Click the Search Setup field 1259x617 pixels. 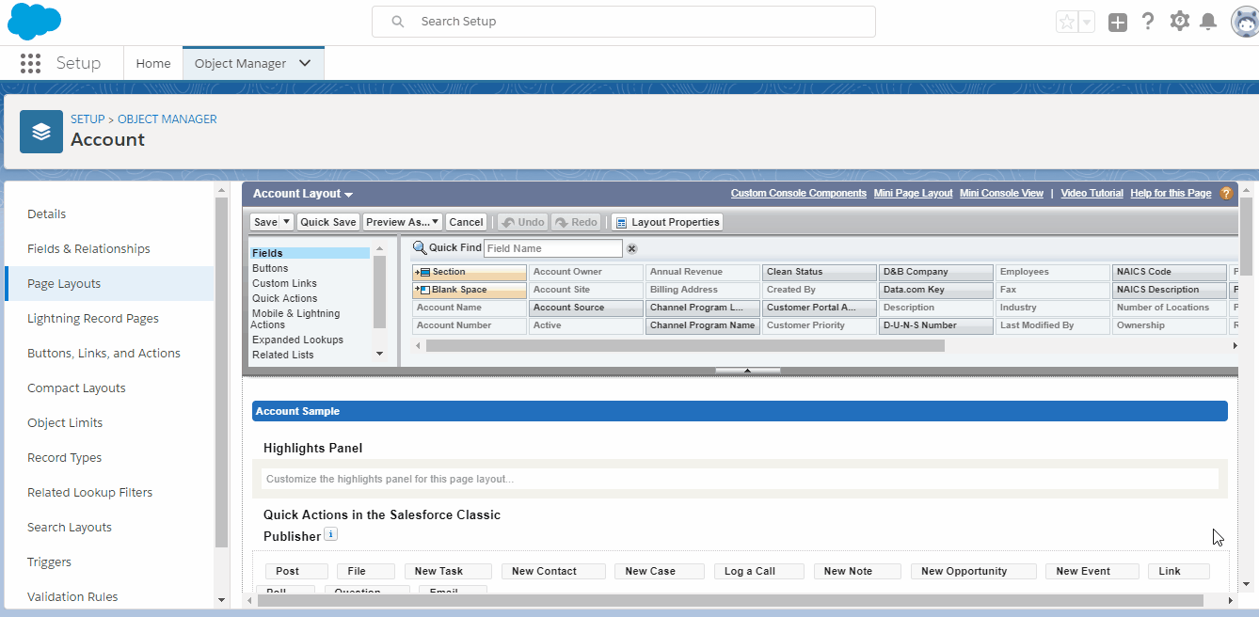[624, 22]
